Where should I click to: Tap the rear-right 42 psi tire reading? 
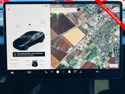coord(41,65)
